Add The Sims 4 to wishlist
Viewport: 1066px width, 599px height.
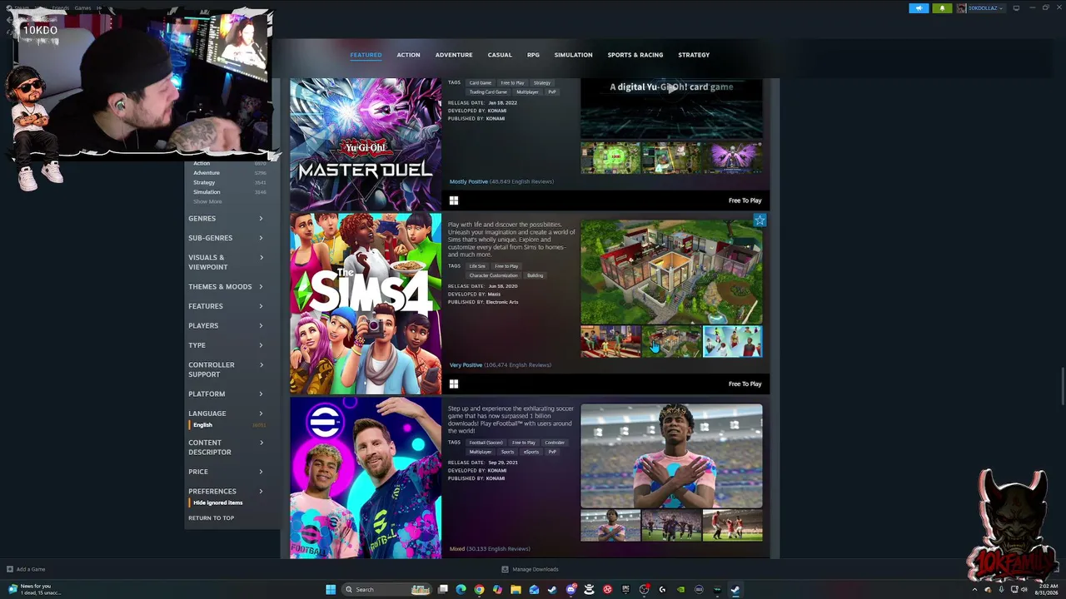760,220
